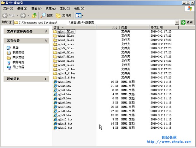
Task: Click the 27 KB size of pglu8.htm
Action: pos(115,111)
